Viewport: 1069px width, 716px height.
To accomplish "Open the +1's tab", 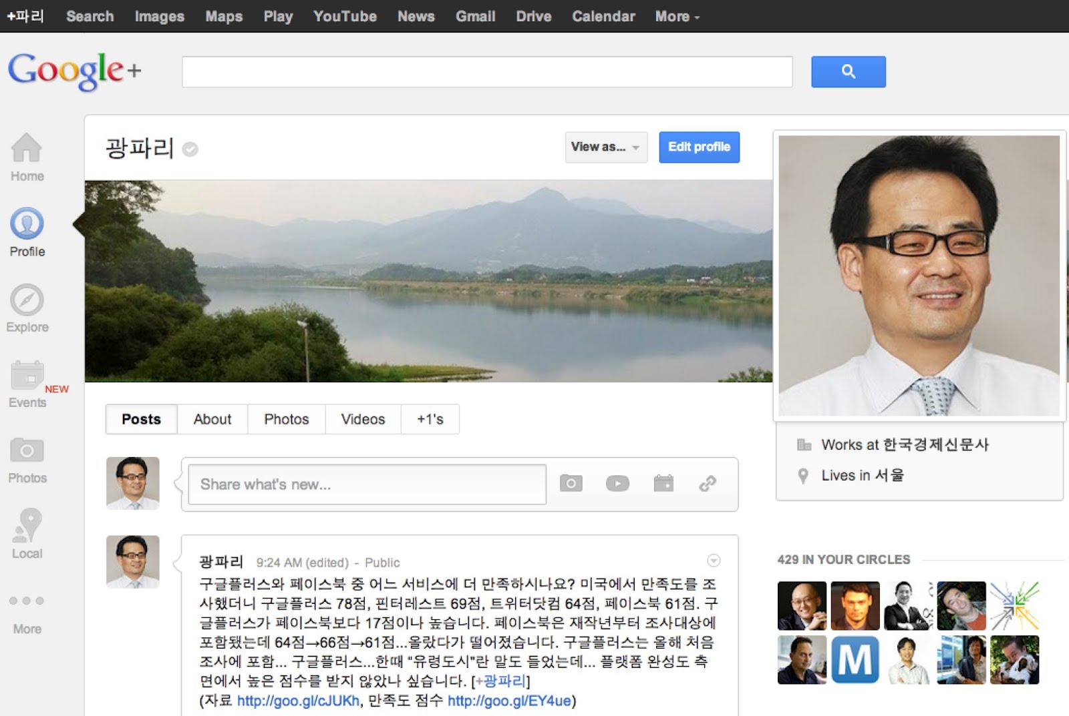I will pyautogui.click(x=430, y=419).
